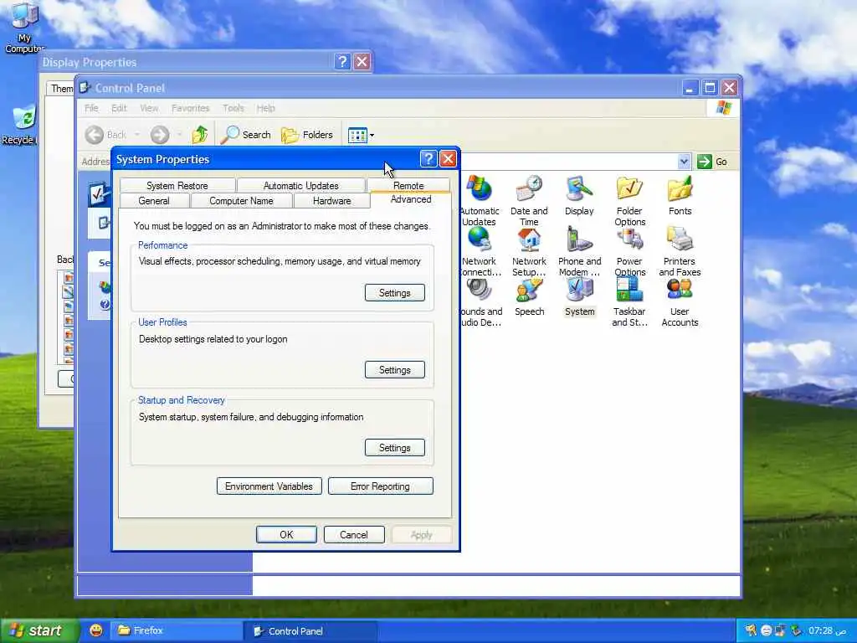Close the System Properties dialog
This screenshot has width=857, height=643.
point(449,158)
